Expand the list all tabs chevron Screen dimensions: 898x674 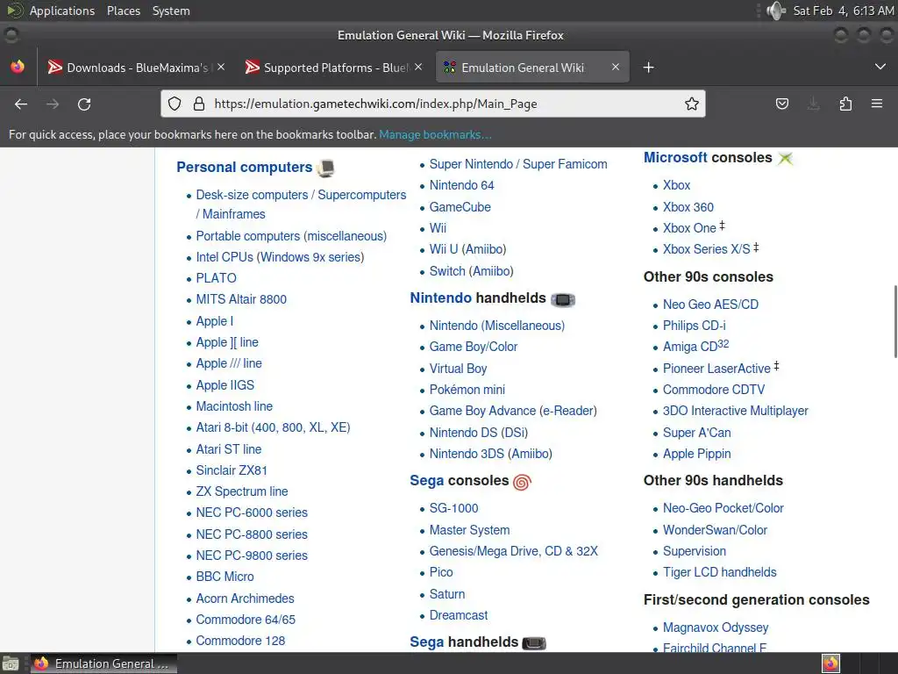[x=880, y=67]
